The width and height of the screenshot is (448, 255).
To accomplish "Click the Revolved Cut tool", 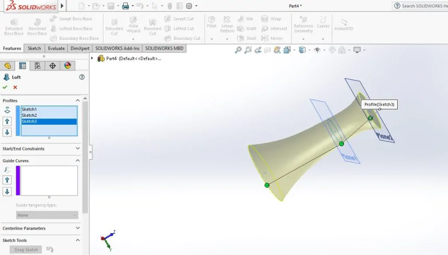I will (x=153, y=27).
